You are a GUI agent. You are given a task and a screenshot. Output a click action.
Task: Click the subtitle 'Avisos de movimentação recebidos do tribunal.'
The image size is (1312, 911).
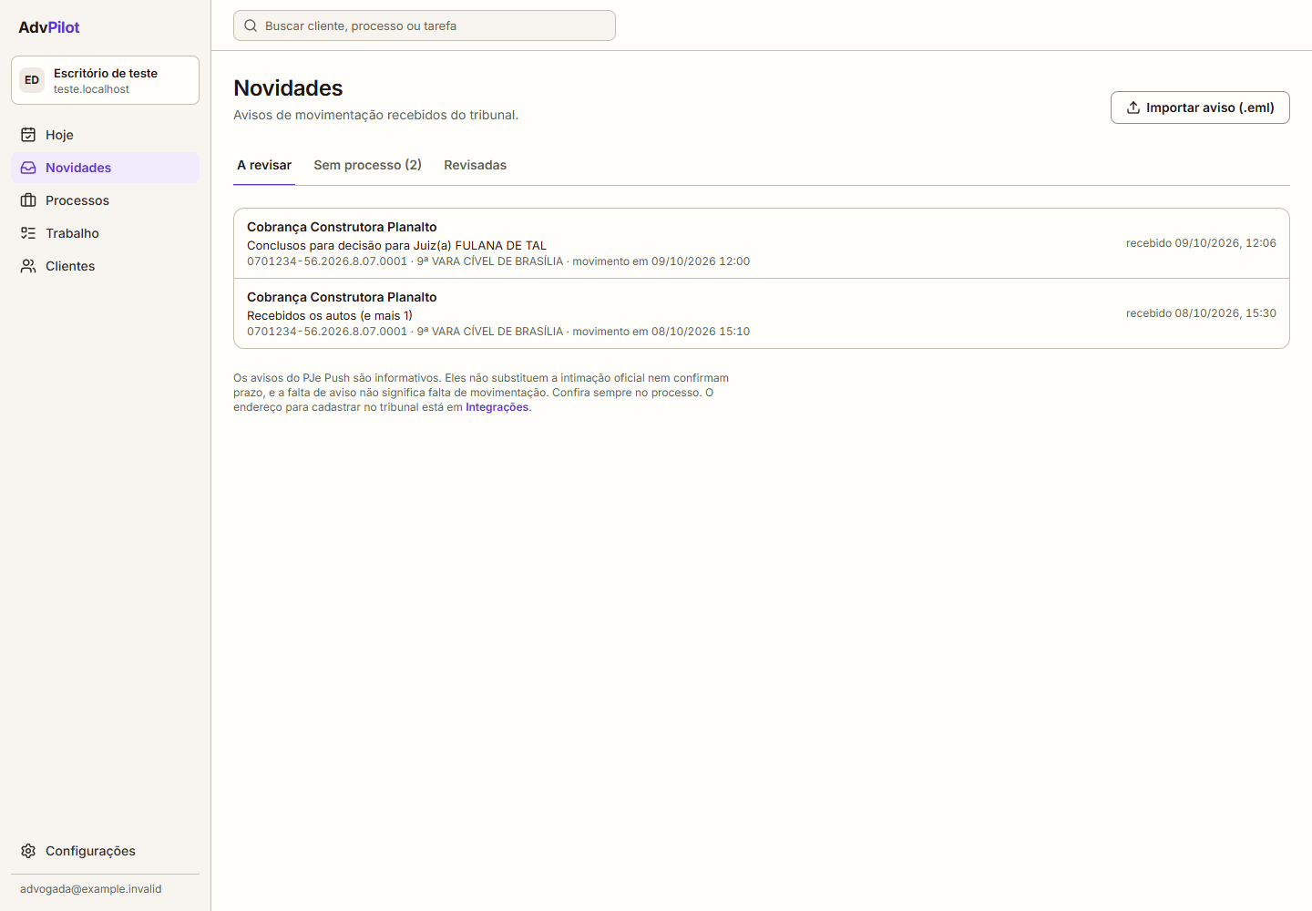pyautogui.click(x=375, y=115)
